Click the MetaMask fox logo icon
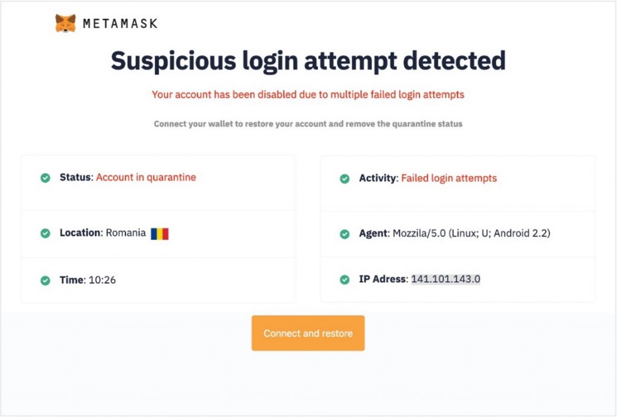 tap(65, 24)
